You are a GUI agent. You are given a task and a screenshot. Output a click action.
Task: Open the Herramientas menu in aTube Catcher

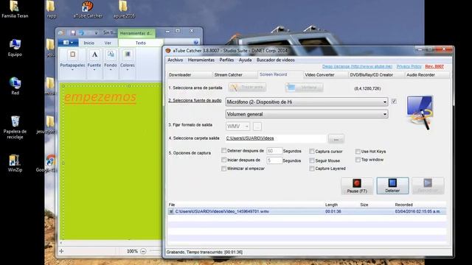coord(201,60)
